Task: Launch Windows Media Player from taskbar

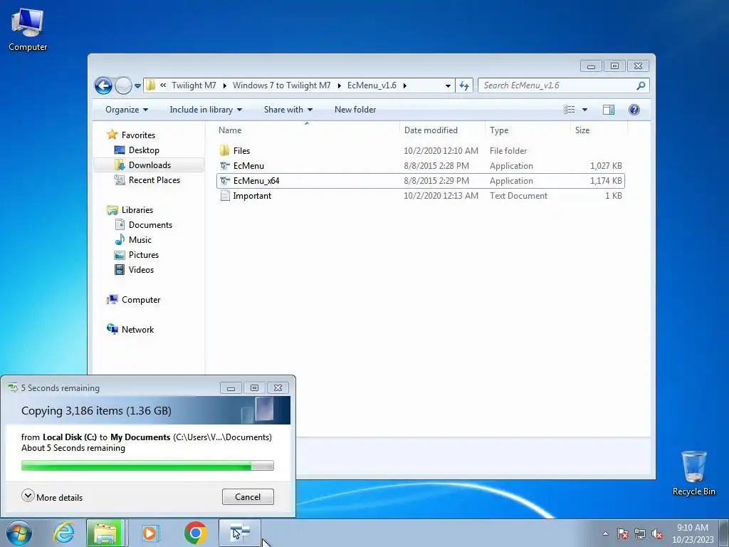Action: [x=150, y=533]
